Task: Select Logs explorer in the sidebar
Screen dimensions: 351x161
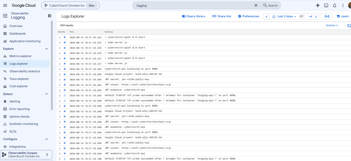Action: pos(25,64)
